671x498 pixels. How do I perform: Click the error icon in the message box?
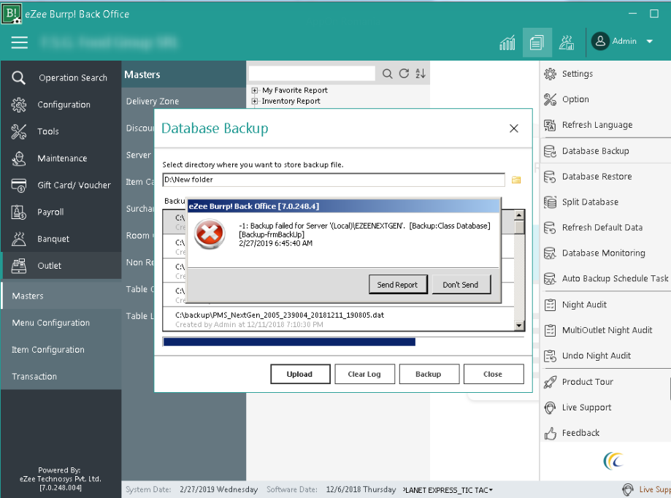tap(210, 234)
